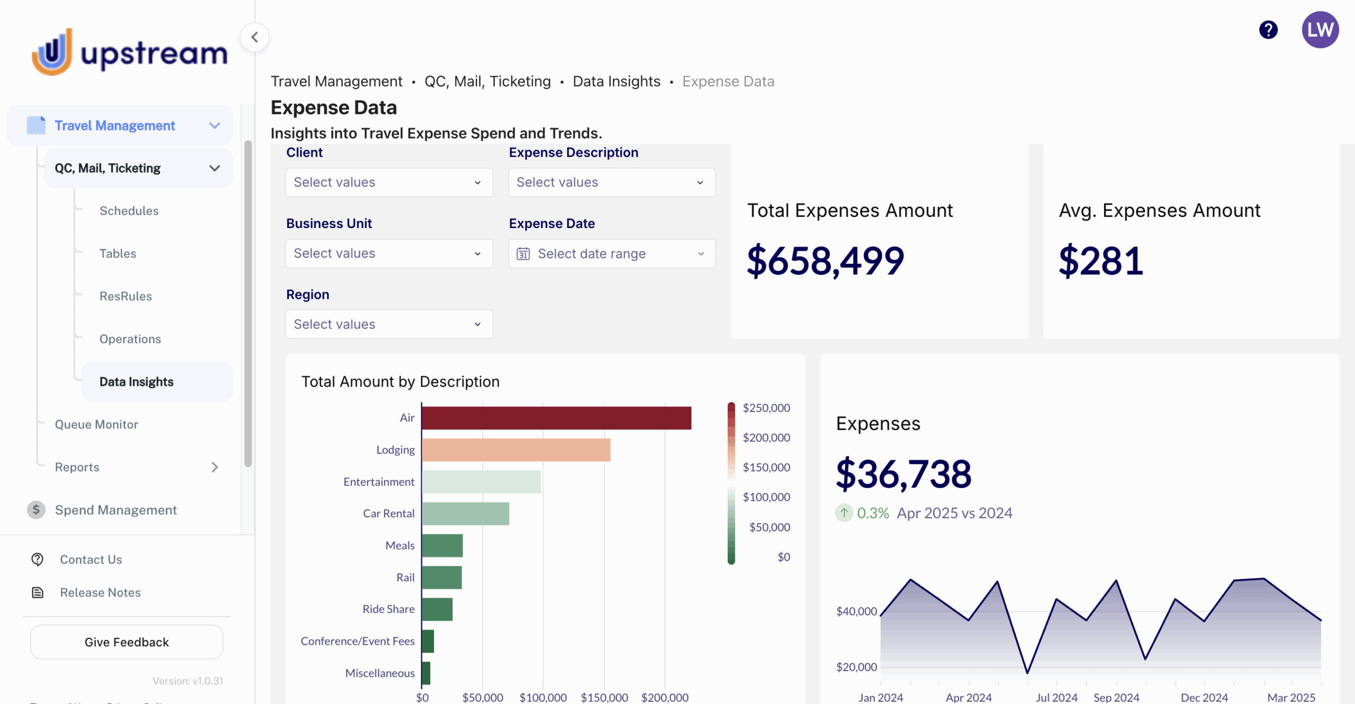Open the Client select values dropdown
Image resolution: width=1355 pixels, height=704 pixels.
click(x=389, y=182)
